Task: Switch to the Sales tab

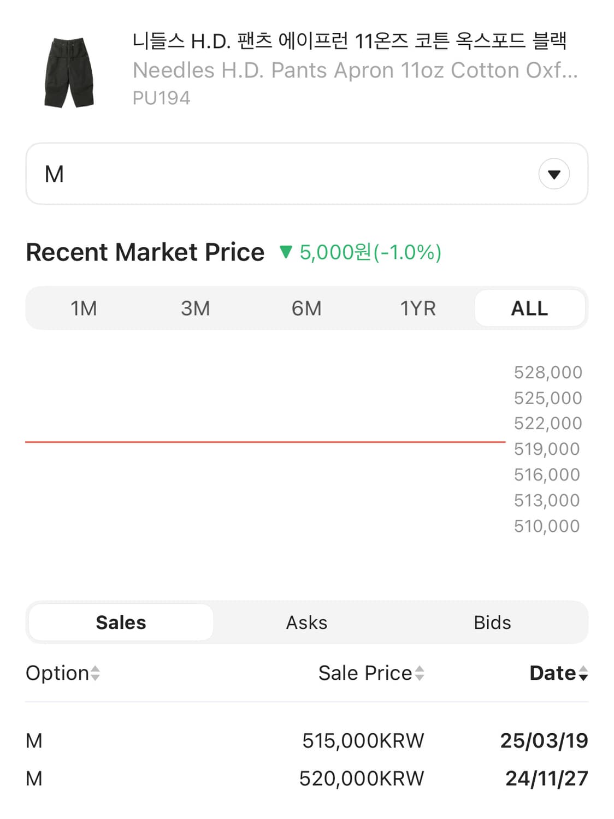Action: (x=121, y=622)
